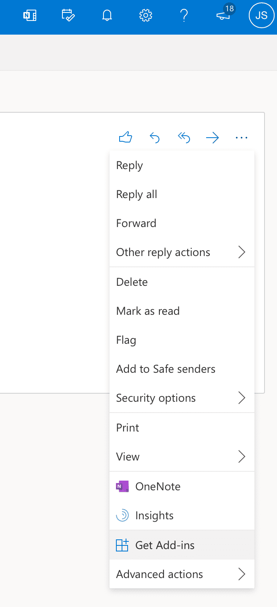Send message to OneNote
277x607 pixels.
[x=159, y=486]
